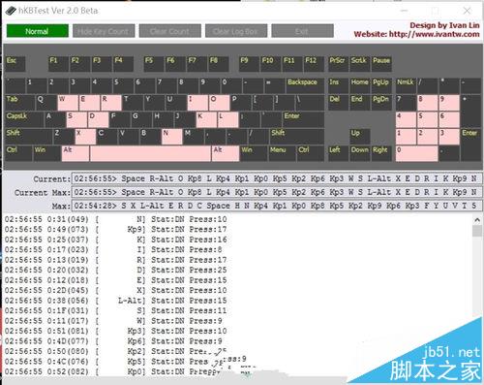Click the NmLk key tile

click(x=406, y=85)
